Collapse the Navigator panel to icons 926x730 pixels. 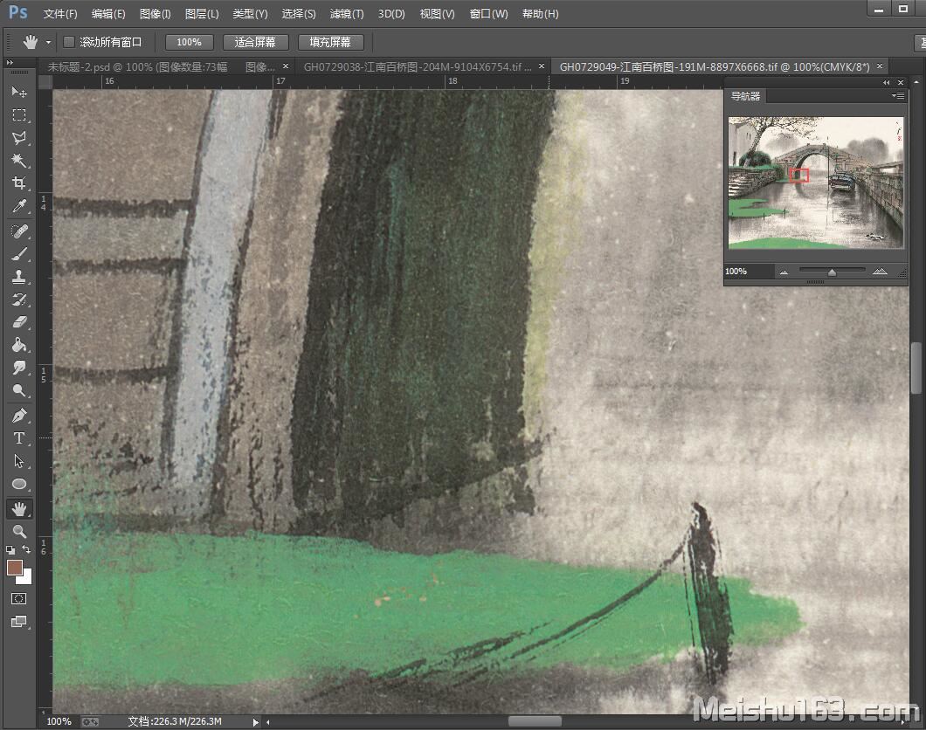[886, 83]
